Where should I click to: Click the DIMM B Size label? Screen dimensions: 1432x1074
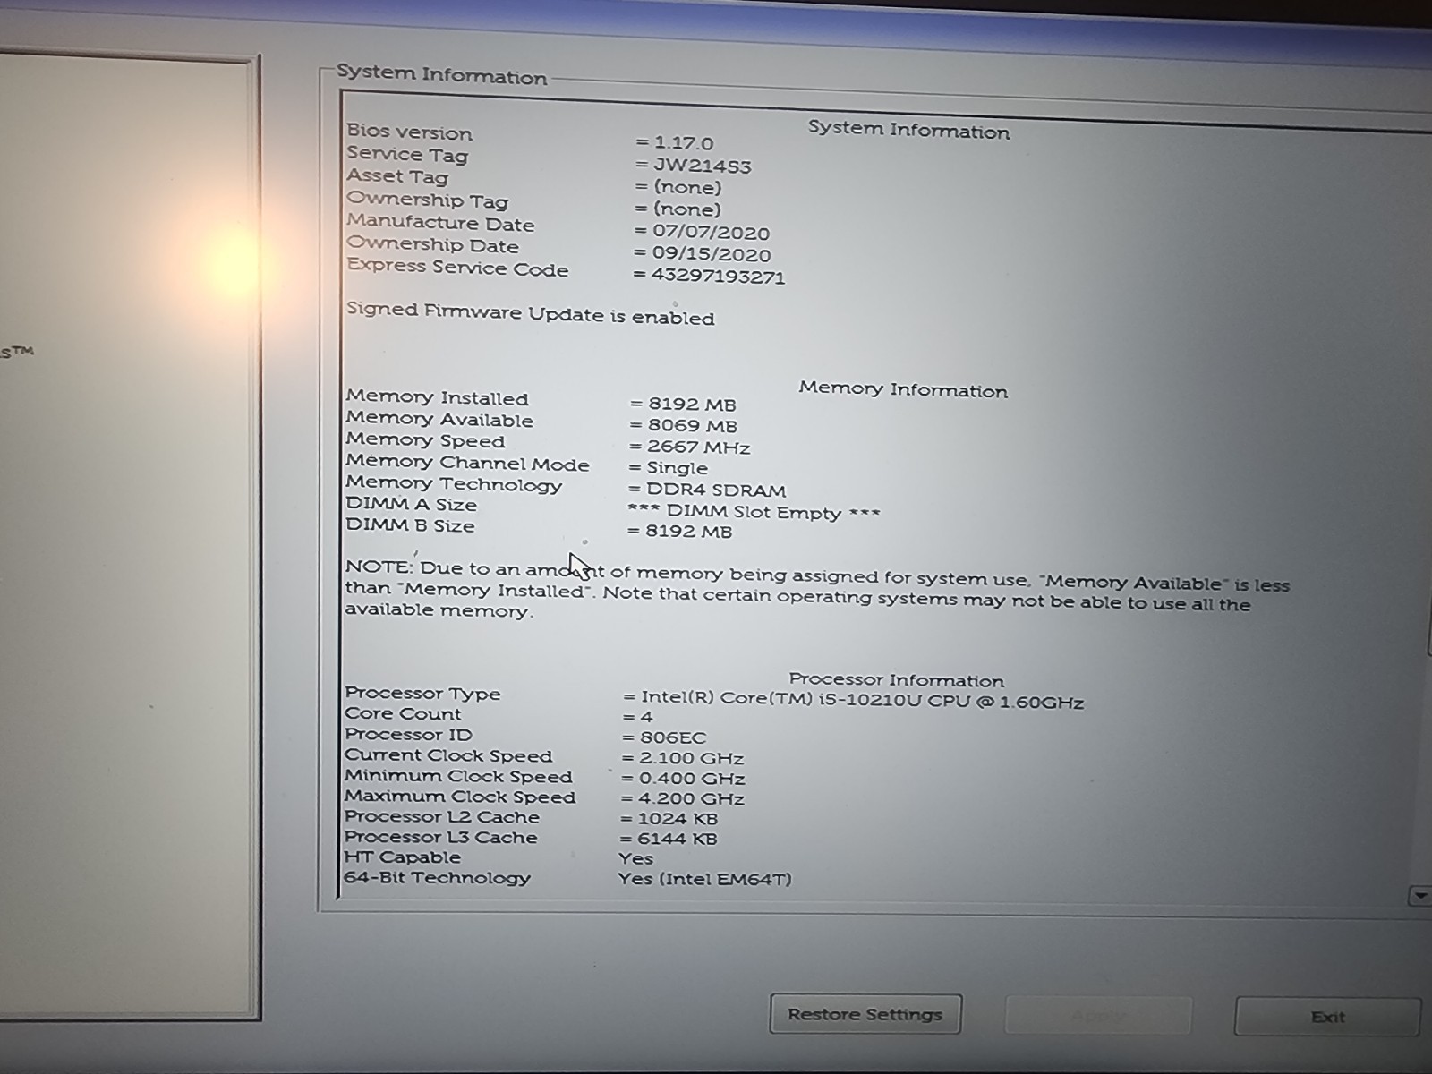click(410, 525)
